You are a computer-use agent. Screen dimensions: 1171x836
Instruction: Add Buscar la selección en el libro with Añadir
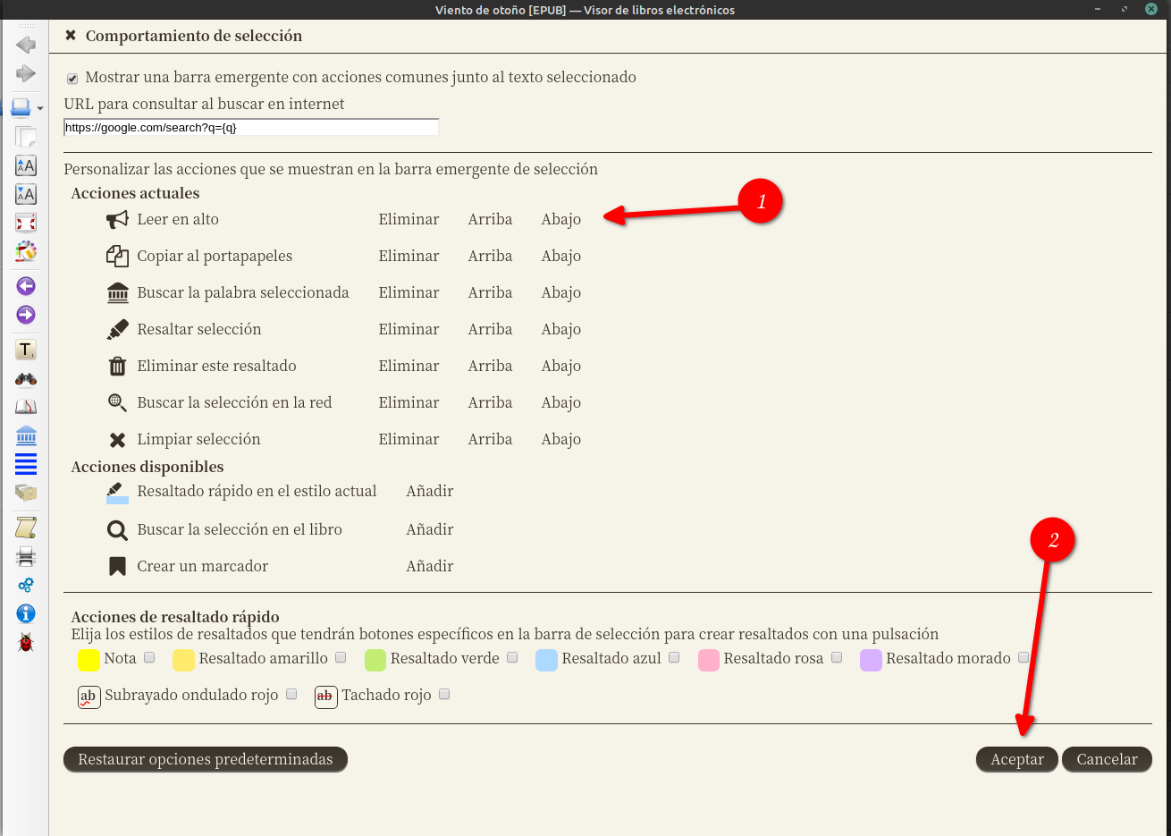(x=430, y=529)
